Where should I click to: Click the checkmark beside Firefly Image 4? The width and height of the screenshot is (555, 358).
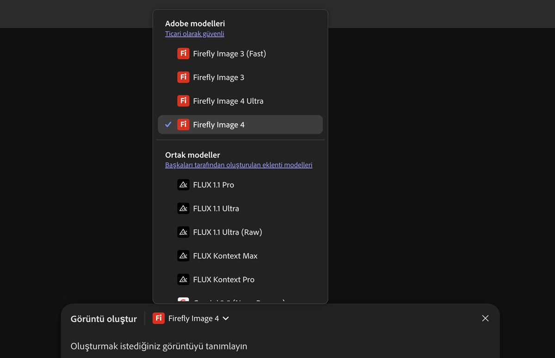point(168,125)
